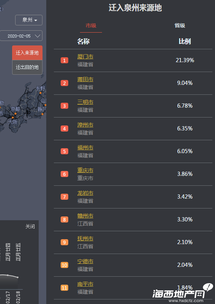The height and width of the screenshot is (304, 215).
Task: Open the 厦门市 link
Action: [85, 57]
